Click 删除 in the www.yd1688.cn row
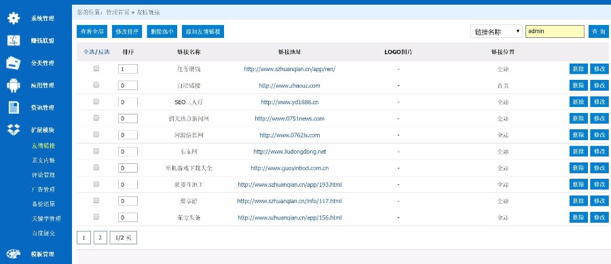Image resolution: width=611 pixels, height=264 pixels. click(x=578, y=102)
